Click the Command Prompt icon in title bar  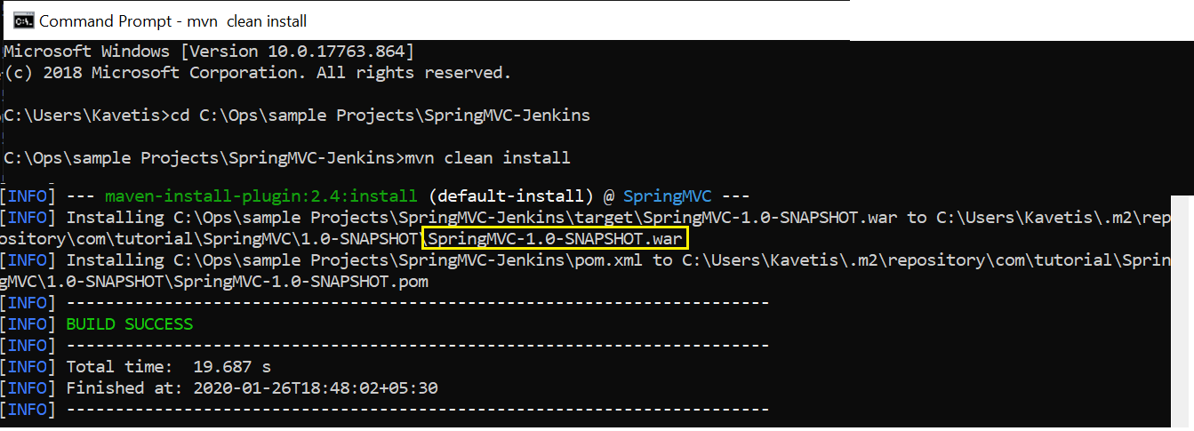point(24,20)
